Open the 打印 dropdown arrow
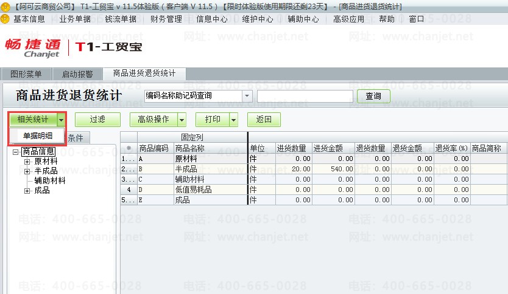The image size is (508, 294). (233, 120)
